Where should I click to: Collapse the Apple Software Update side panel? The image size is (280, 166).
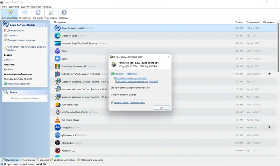tap(45, 25)
